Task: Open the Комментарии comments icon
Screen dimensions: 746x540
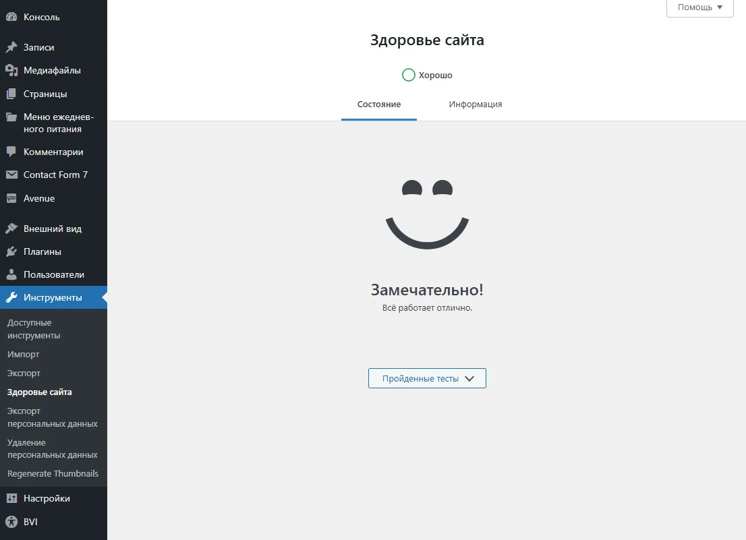Action: pos(11,152)
